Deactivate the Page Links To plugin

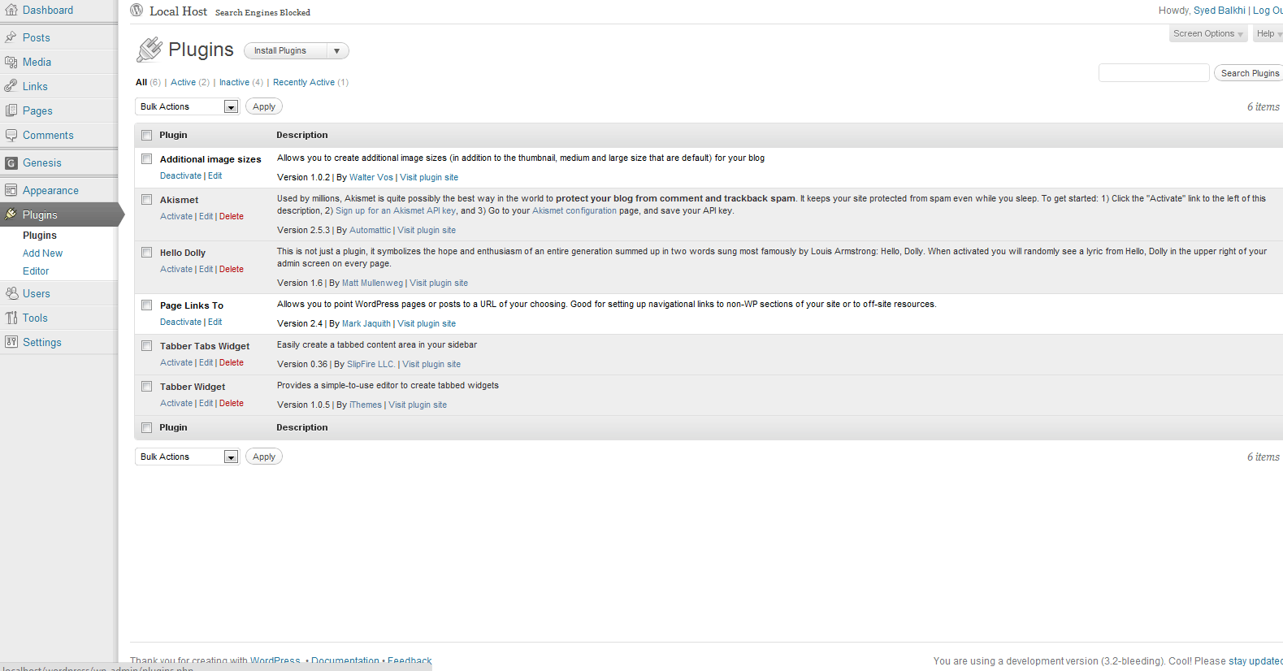click(180, 322)
